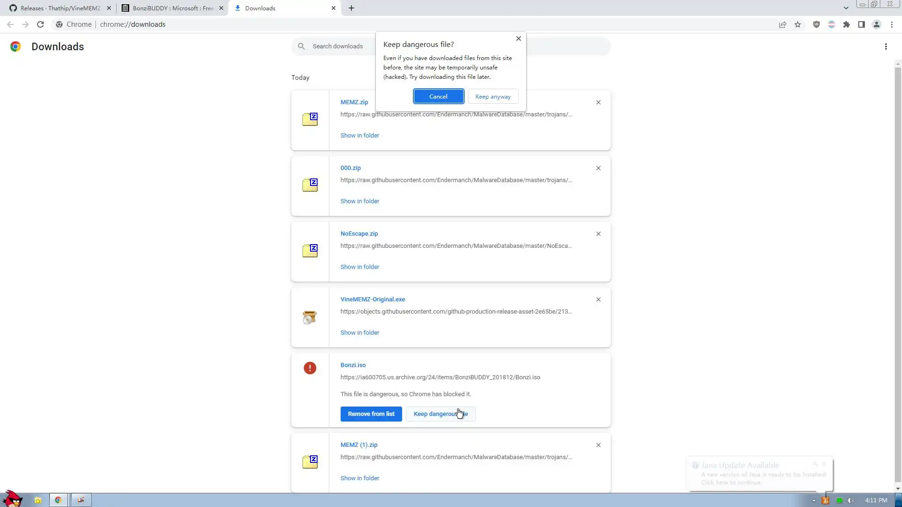Switch to the BonziBUDDY archive tab
Viewport: 902px width, 507px height.
[x=172, y=8]
